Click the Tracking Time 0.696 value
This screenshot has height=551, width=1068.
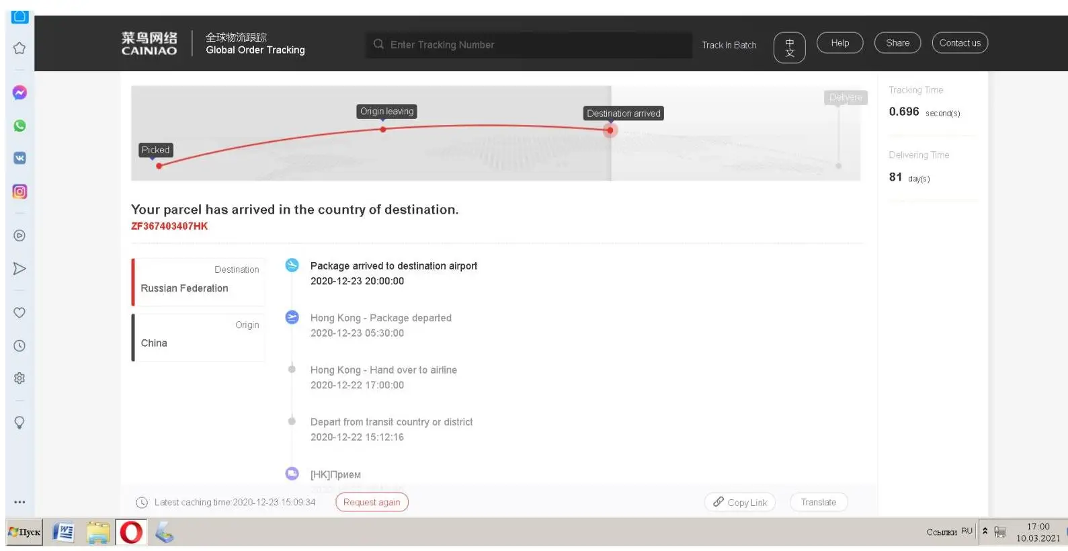coord(904,112)
